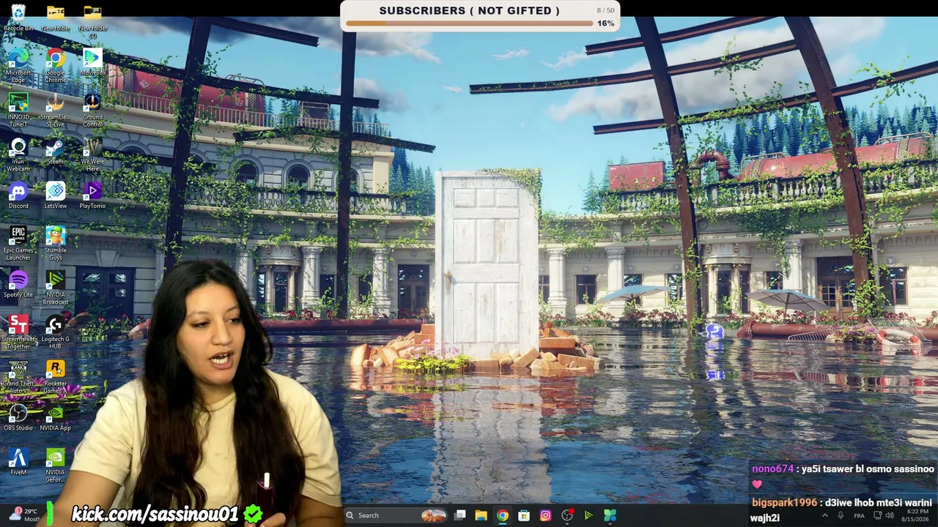Launch the Iriun Webcam shortcut
Screen dimensions: 938x527
pos(18,155)
